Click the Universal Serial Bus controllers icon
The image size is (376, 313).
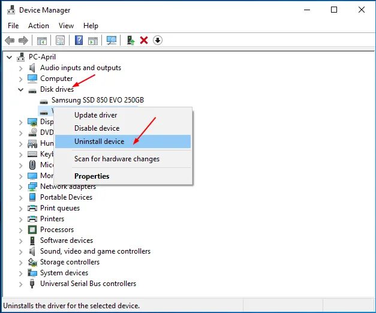pyautogui.click(x=32, y=284)
